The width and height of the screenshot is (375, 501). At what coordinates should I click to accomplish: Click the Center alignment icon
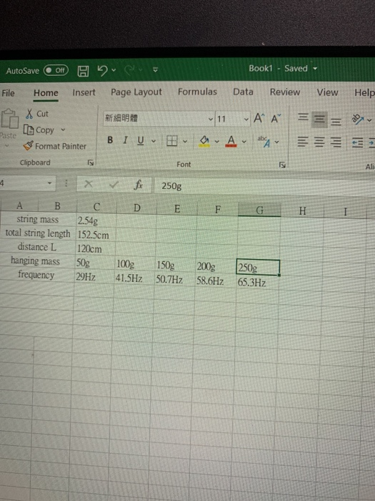319,142
